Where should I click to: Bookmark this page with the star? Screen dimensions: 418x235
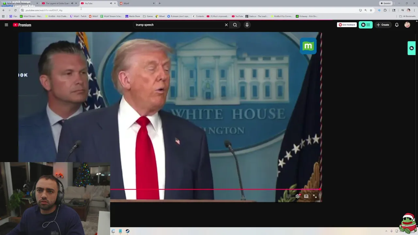[371, 10]
